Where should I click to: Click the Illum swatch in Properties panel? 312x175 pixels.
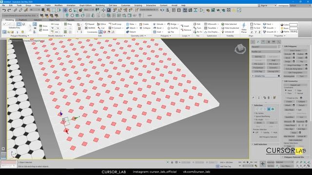[x=293, y=28]
